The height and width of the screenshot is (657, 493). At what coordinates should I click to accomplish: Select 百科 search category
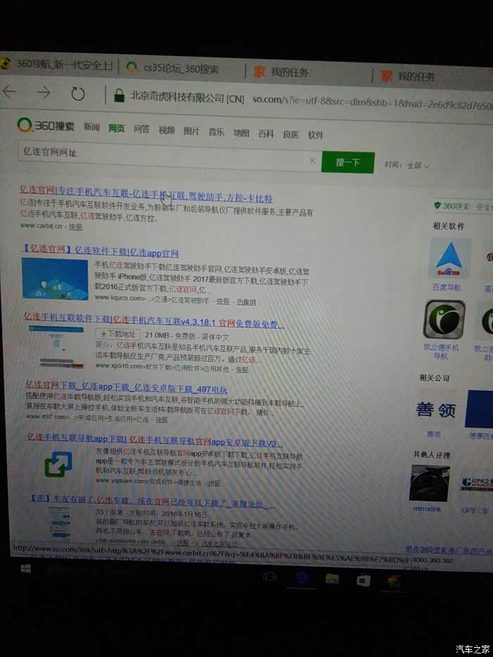tap(266, 134)
